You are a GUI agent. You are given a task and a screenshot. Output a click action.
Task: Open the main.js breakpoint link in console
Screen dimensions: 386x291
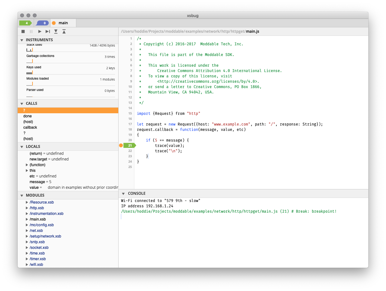(x=229, y=211)
